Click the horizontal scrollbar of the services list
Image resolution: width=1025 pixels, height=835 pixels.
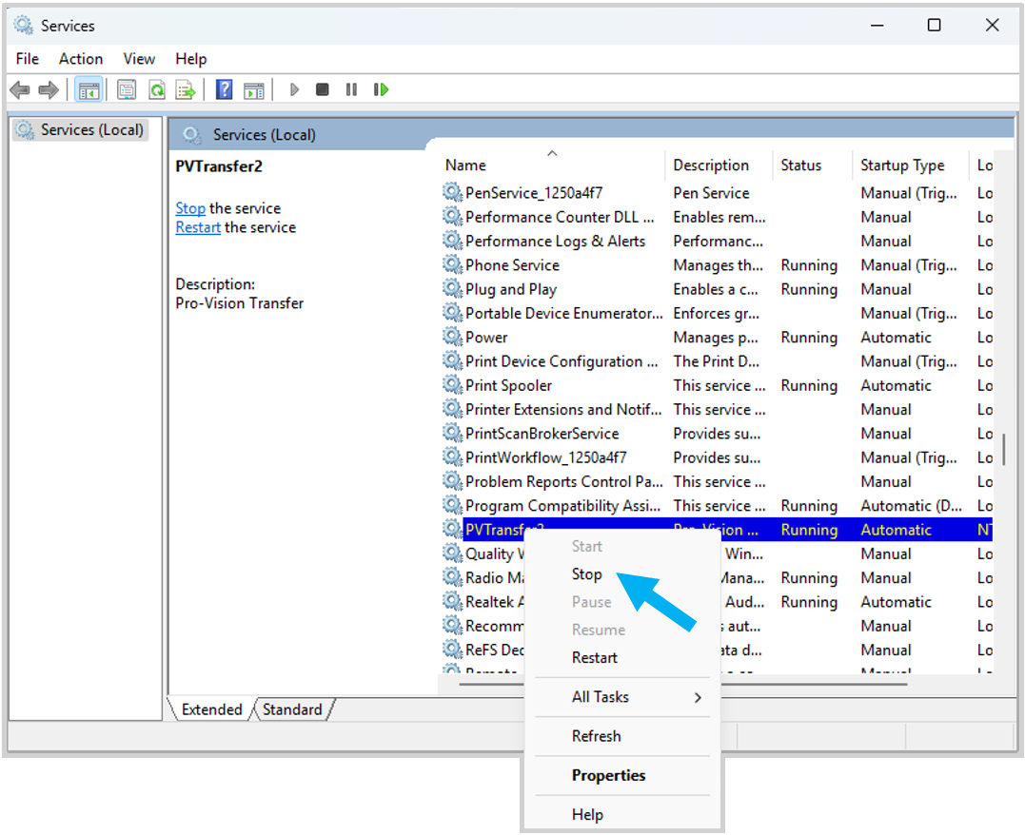pos(683,684)
